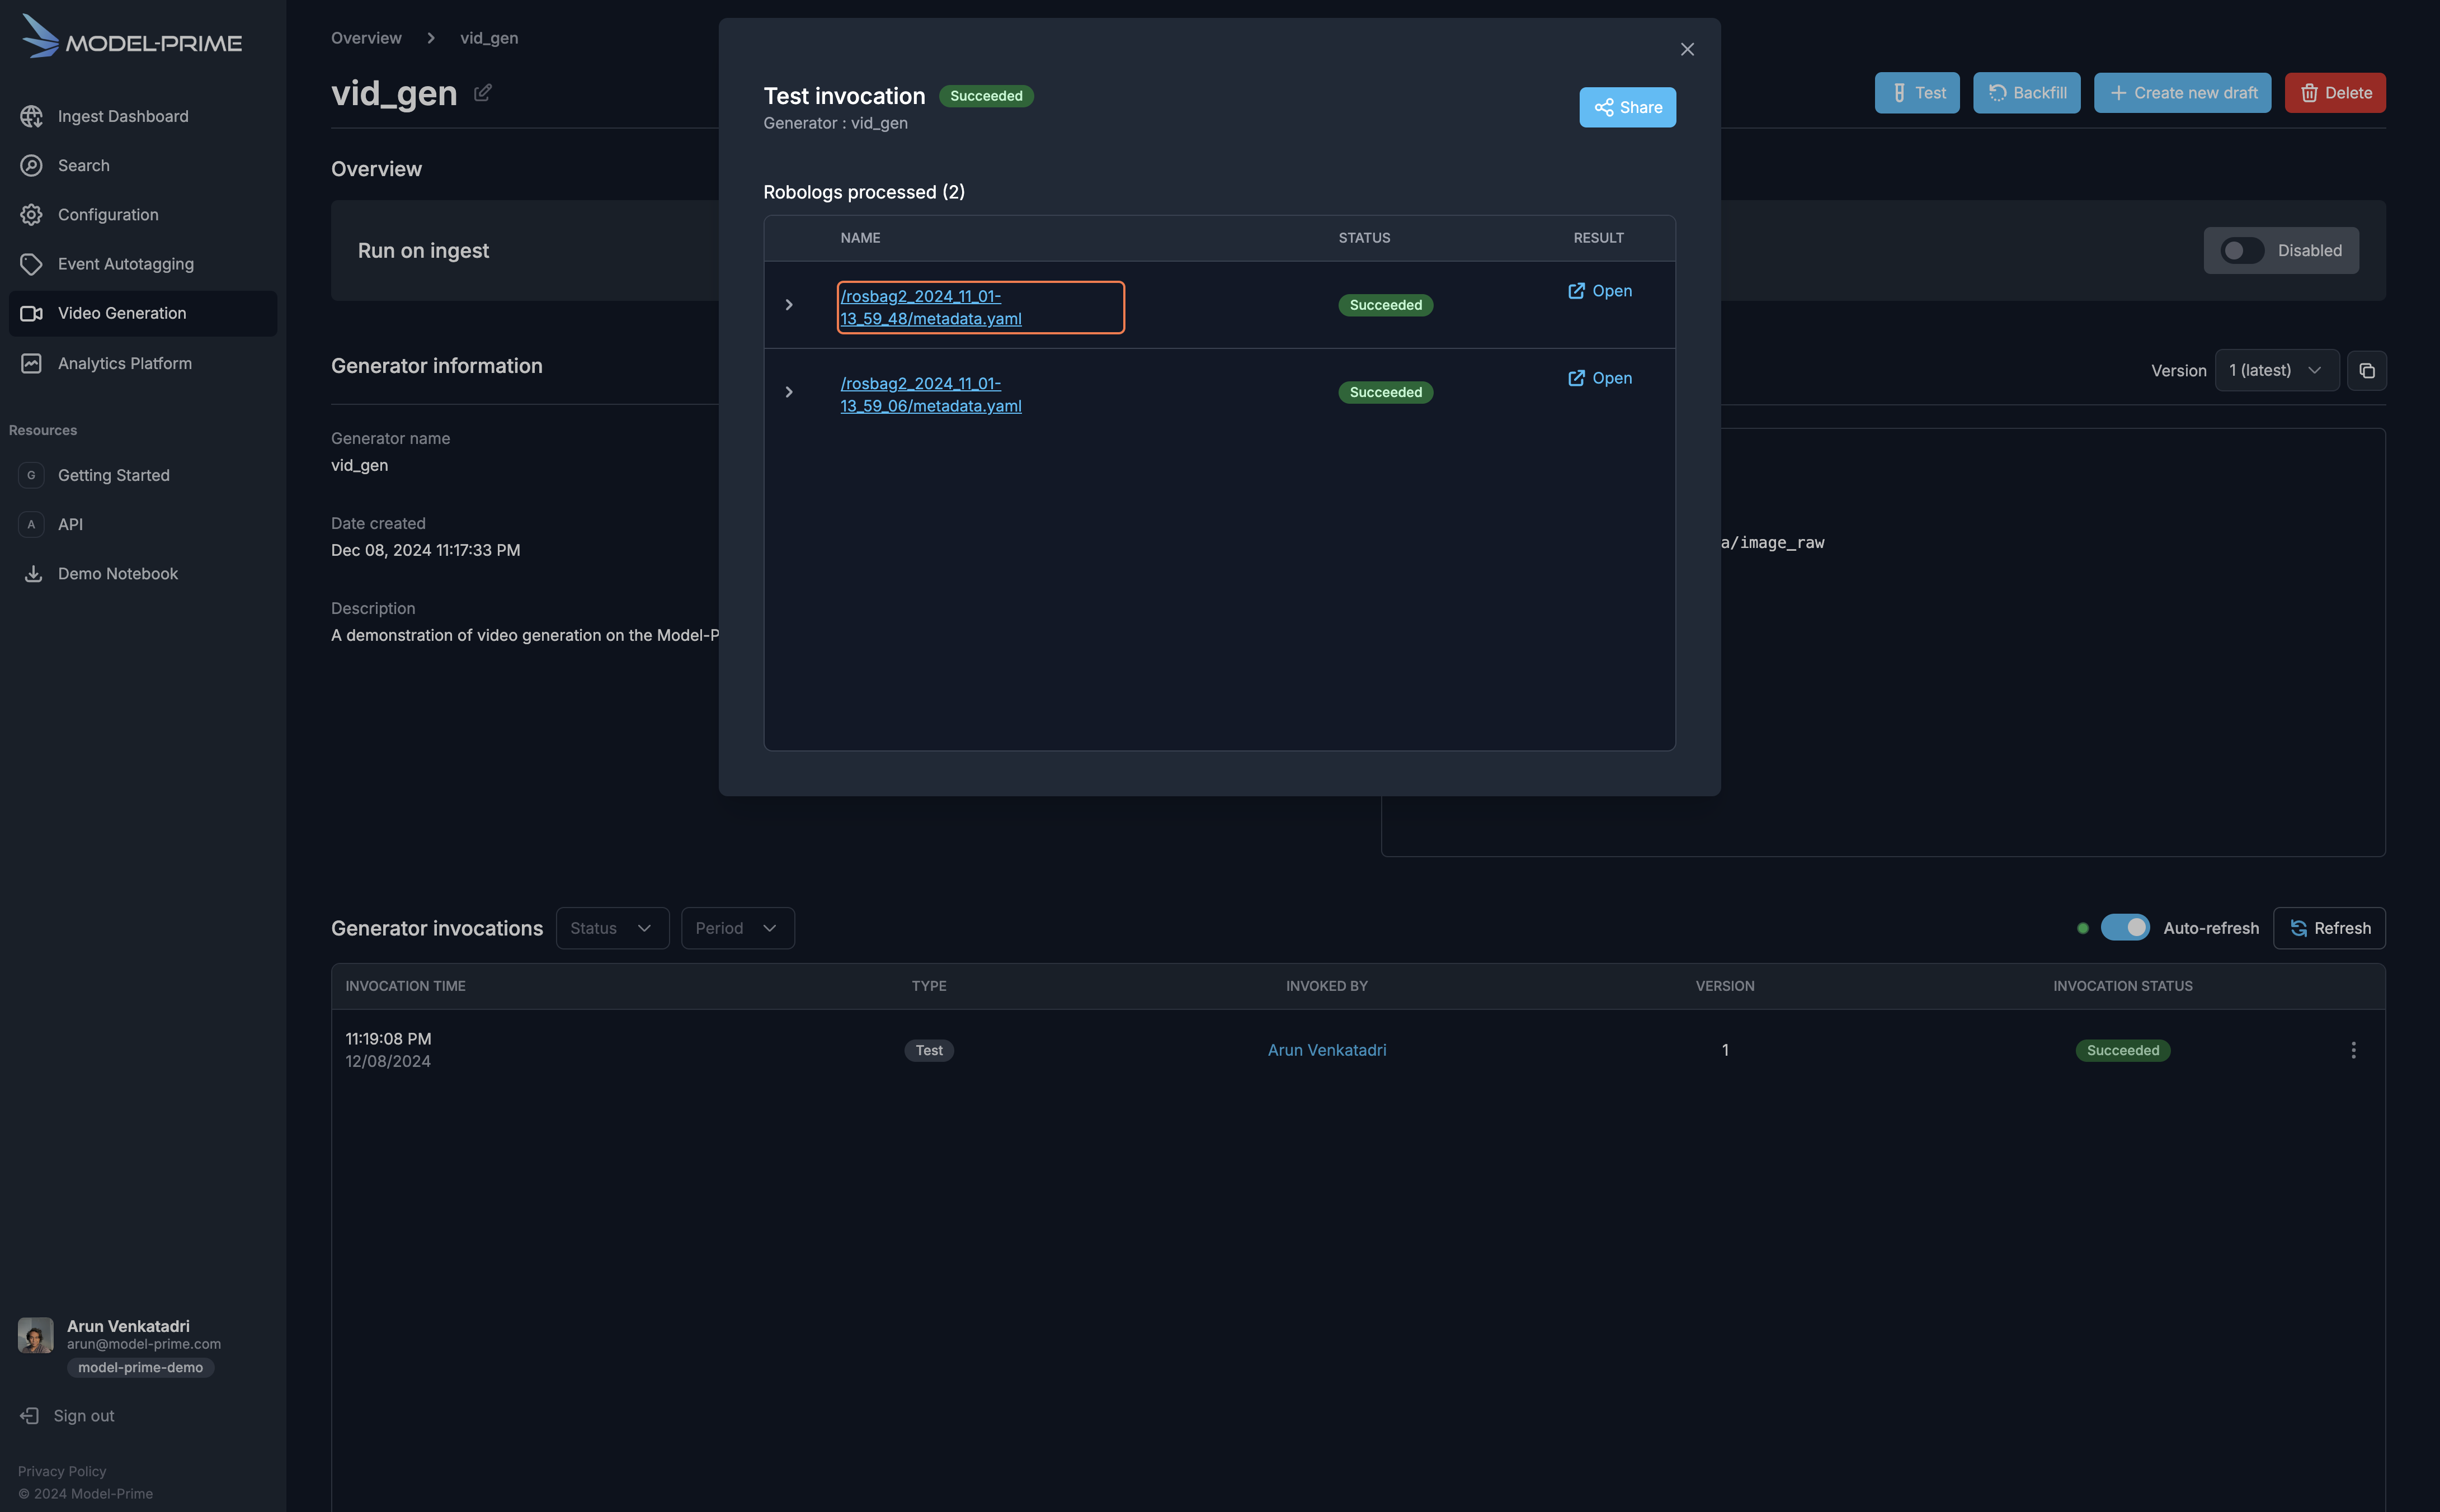Click the model-prime-demo organization badge
2440x1512 pixels.
[140, 1367]
